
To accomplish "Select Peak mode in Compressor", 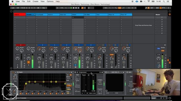I will (x=100, y=80).
